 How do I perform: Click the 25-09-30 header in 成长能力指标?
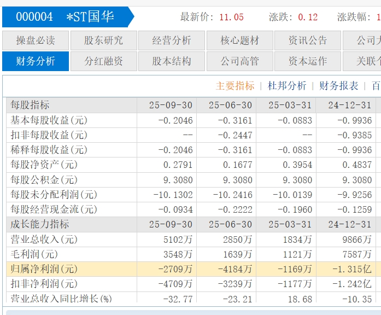click(171, 224)
